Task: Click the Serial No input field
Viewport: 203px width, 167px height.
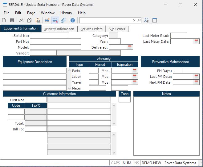Action: point(49,36)
